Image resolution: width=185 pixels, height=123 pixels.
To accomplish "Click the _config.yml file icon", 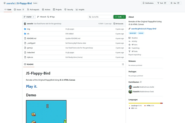I will 25,43.
